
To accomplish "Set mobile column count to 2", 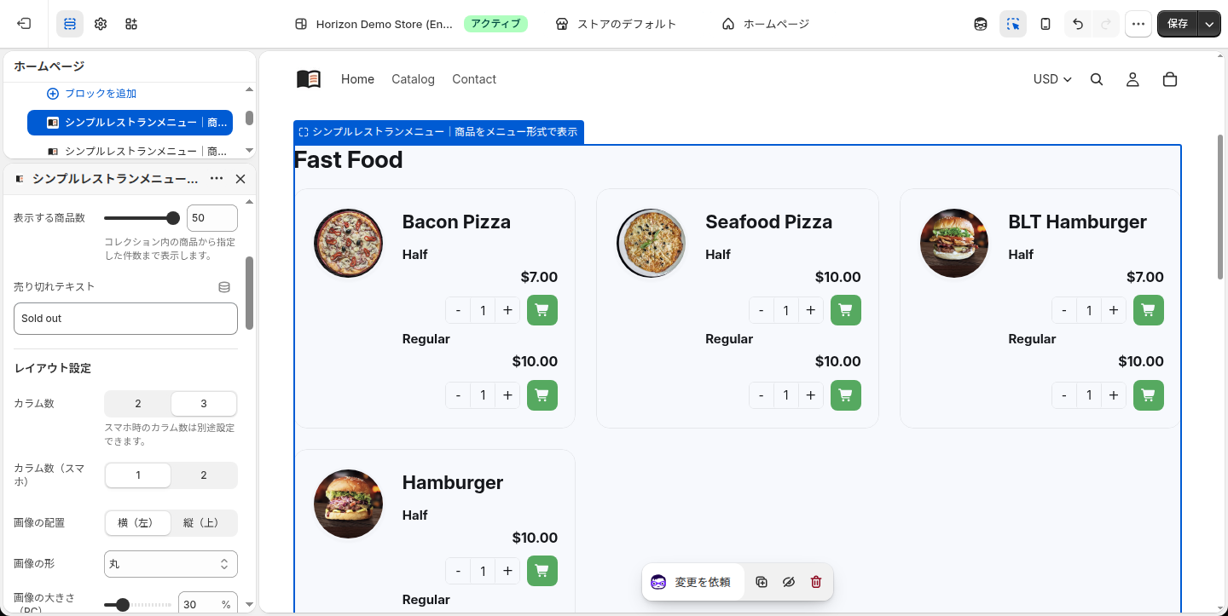I will pyautogui.click(x=204, y=475).
